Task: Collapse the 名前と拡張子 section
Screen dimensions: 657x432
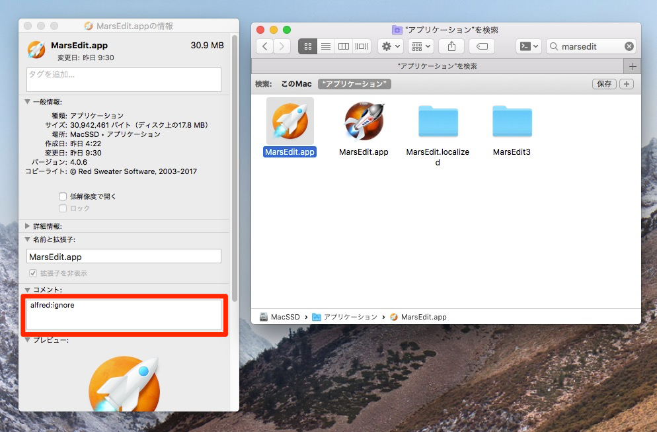Action: tap(27, 239)
